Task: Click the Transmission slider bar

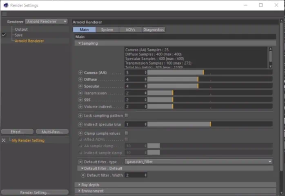Action: pyautogui.click(x=210, y=93)
